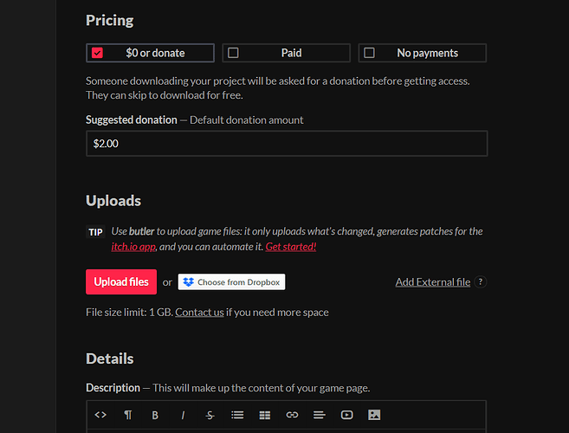The image size is (569, 433).
Task: Select the $0 or donate pricing option
Action: (150, 53)
